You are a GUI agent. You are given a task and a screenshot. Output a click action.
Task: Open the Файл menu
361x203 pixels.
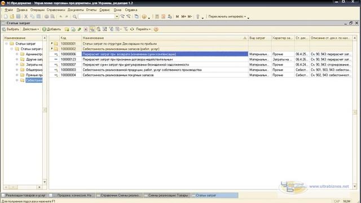click(x=9, y=10)
